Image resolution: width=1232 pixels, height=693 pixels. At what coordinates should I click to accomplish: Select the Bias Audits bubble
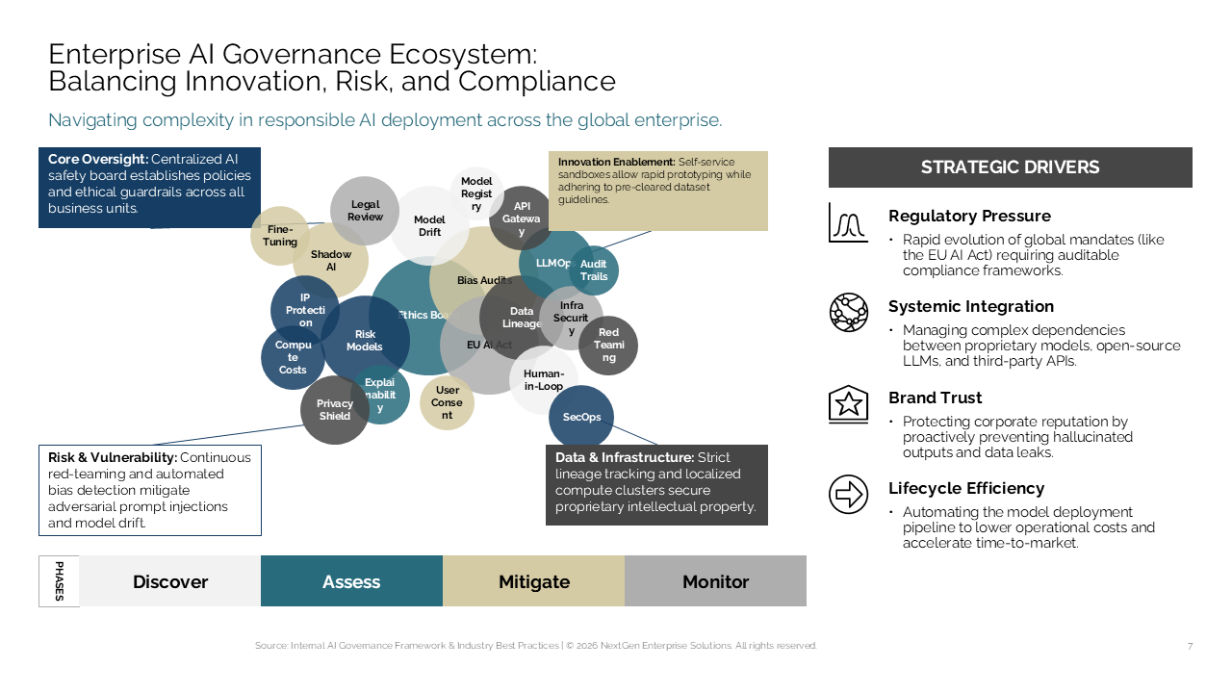pyautogui.click(x=483, y=281)
